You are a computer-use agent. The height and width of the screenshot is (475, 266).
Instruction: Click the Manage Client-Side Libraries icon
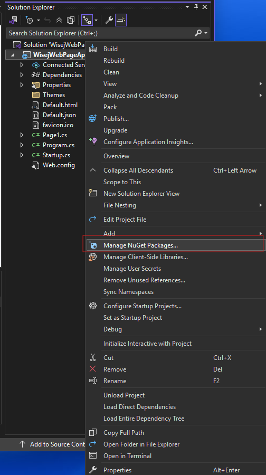[x=92, y=257]
